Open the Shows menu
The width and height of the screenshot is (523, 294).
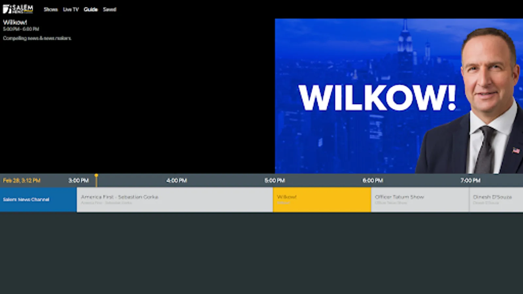(51, 9)
